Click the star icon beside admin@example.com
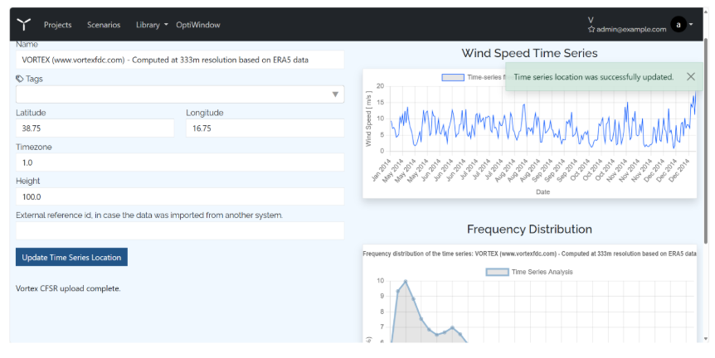The image size is (715, 358). [x=591, y=29]
